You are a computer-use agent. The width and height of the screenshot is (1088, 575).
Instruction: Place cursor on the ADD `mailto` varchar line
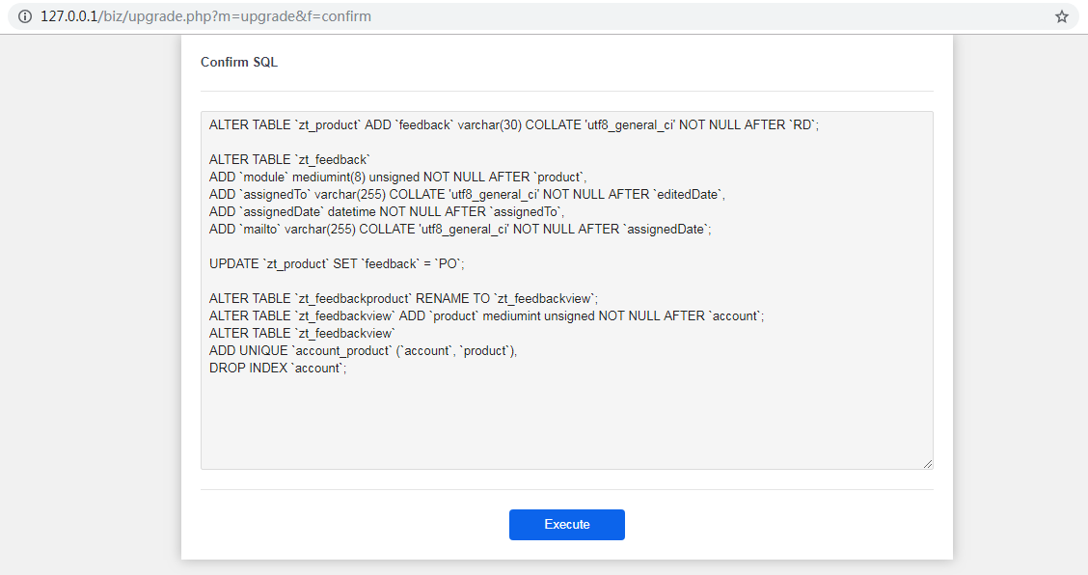pos(460,230)
